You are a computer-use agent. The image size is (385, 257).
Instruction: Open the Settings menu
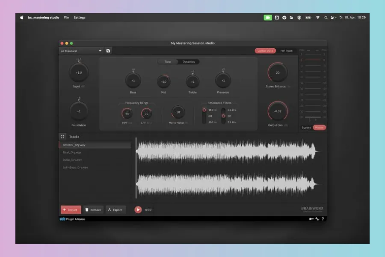[x=80, y=18]
